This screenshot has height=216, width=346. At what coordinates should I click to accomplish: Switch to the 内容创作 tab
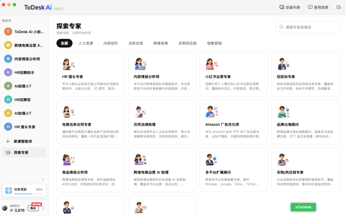(x=111, y=43)
